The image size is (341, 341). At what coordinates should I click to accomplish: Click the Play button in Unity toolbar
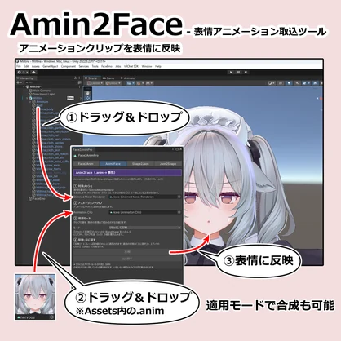231,72
